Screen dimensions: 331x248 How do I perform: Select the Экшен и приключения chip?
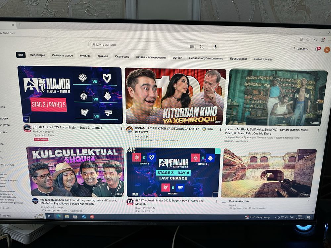coord(151,57)
